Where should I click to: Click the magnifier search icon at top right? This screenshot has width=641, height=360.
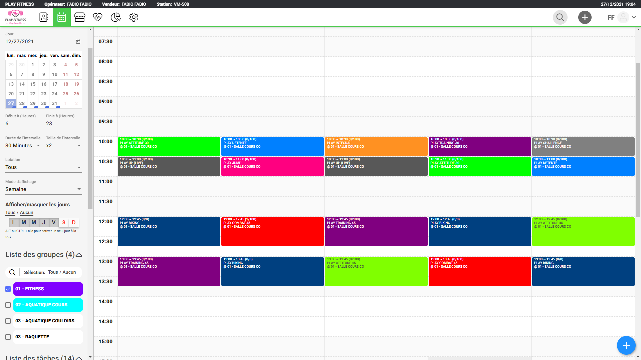tap(560, 17)
